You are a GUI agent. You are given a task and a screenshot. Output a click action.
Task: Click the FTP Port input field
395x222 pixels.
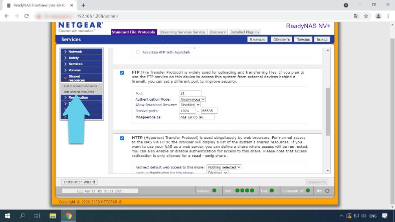(190, 93)
